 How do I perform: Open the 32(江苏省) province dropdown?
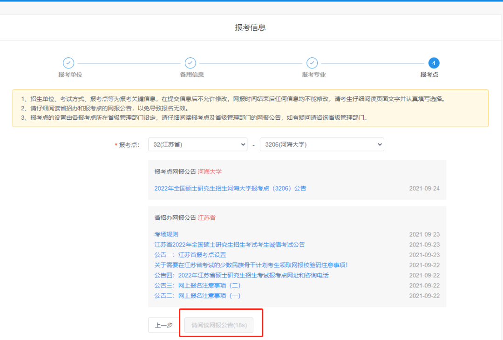tap(197, 145)
